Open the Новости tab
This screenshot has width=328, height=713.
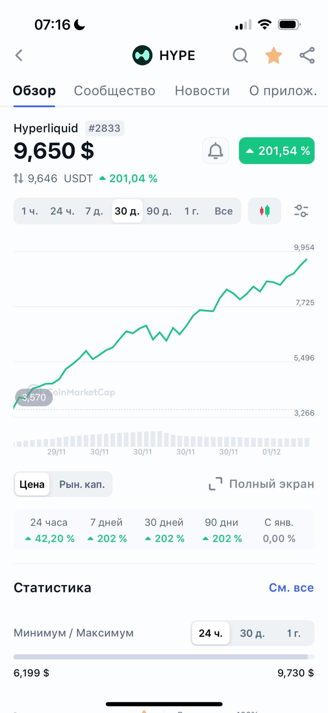(x=202, y=91)
